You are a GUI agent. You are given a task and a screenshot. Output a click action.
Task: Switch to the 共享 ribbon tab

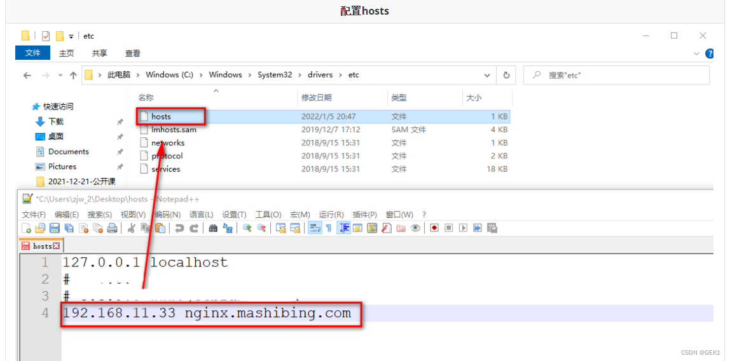(x=100, y=53)
